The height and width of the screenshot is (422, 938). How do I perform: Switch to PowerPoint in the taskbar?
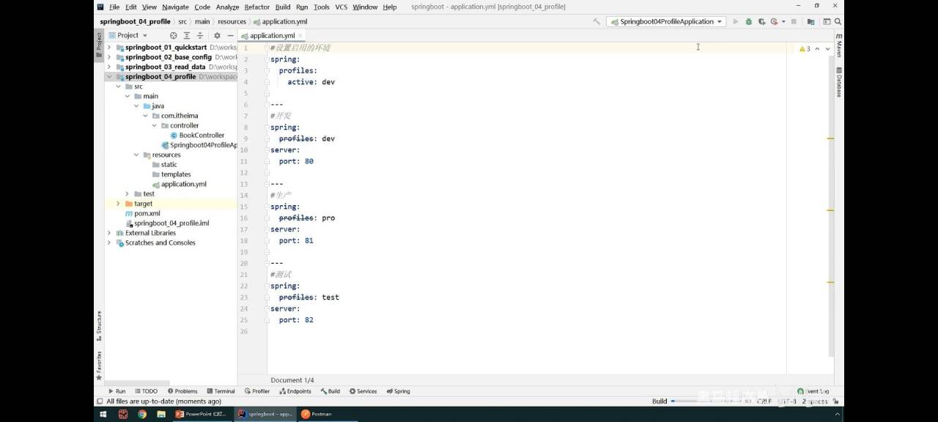[202, 414]
